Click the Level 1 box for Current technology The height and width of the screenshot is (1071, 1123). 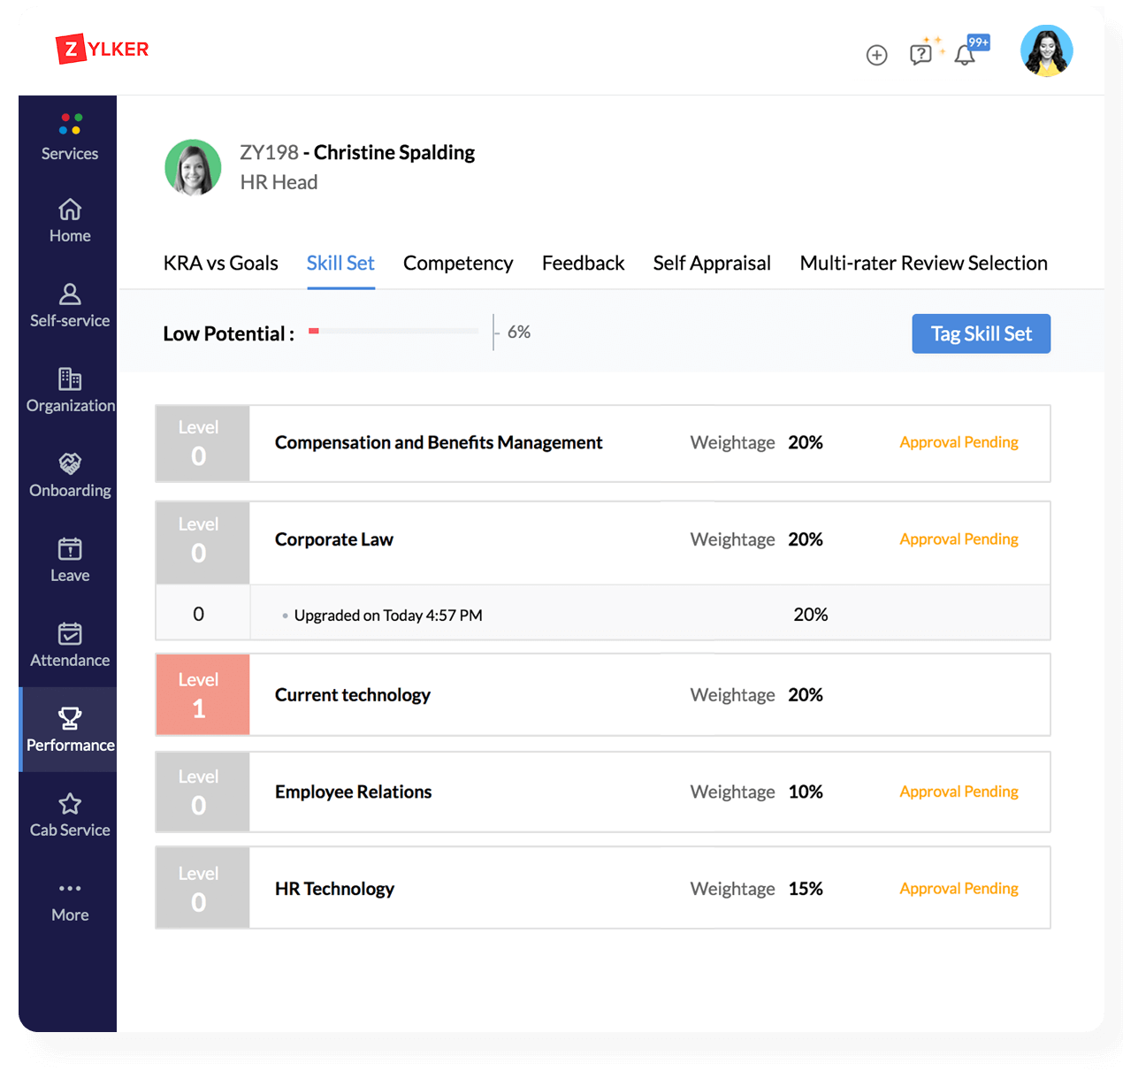coord(202,694)
